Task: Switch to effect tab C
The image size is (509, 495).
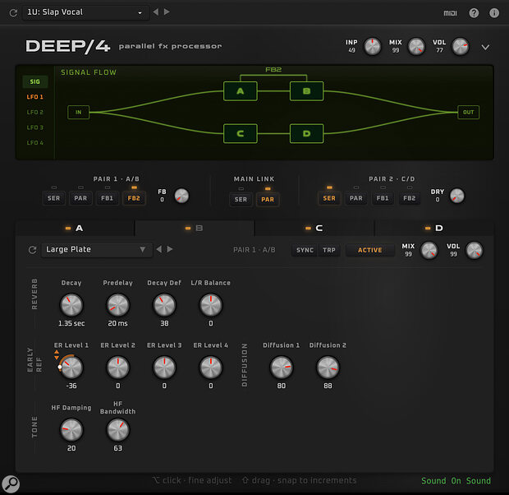Action: (x=314, y=229)
